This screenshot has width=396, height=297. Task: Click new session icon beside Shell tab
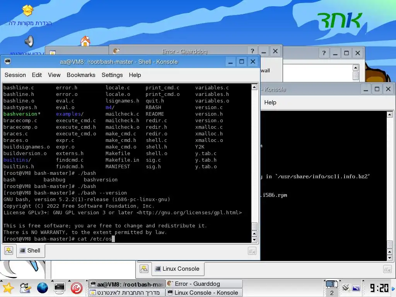pyautogui.click(x=9, y=251)
